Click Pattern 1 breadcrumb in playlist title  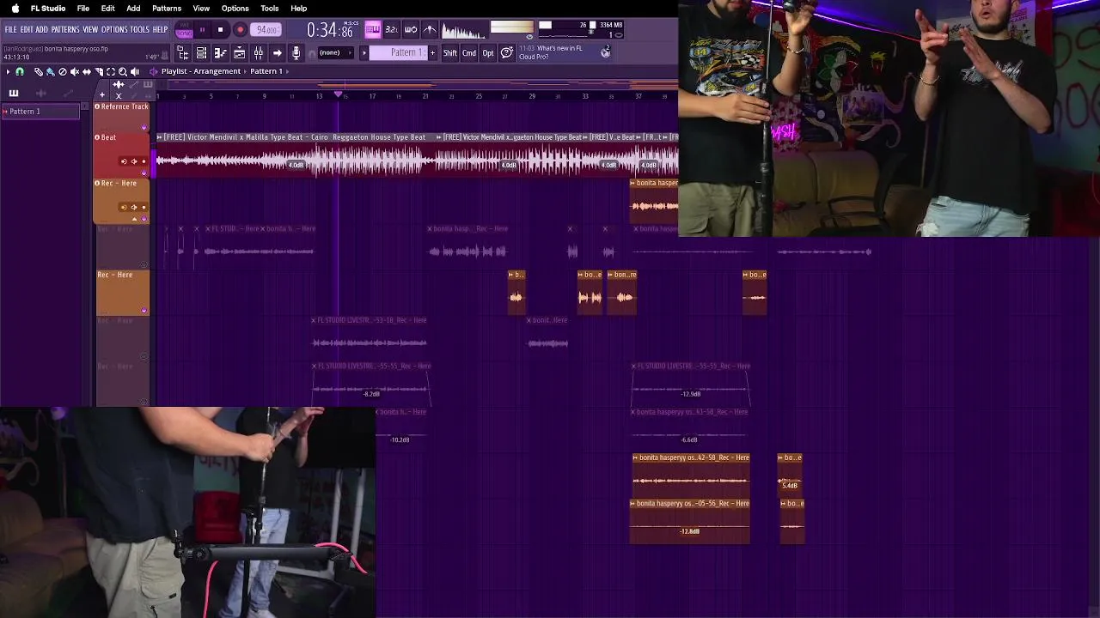266,72
